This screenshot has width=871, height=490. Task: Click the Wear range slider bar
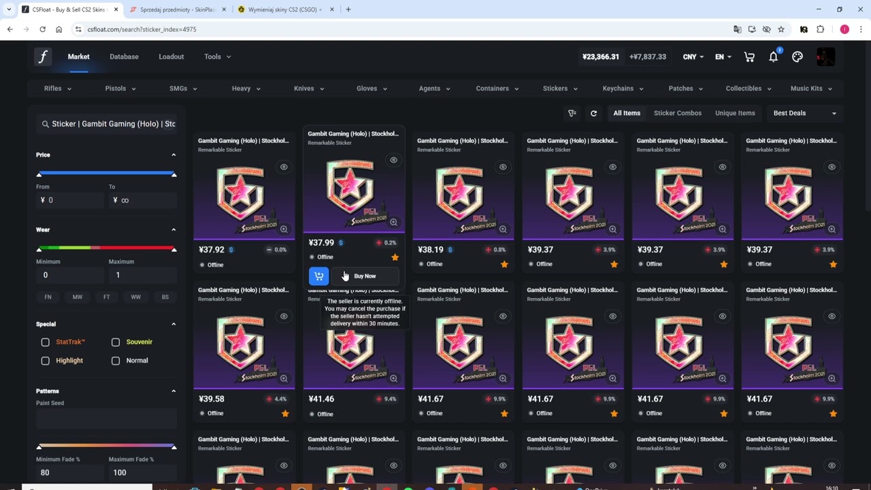click(x=106, y=248)
